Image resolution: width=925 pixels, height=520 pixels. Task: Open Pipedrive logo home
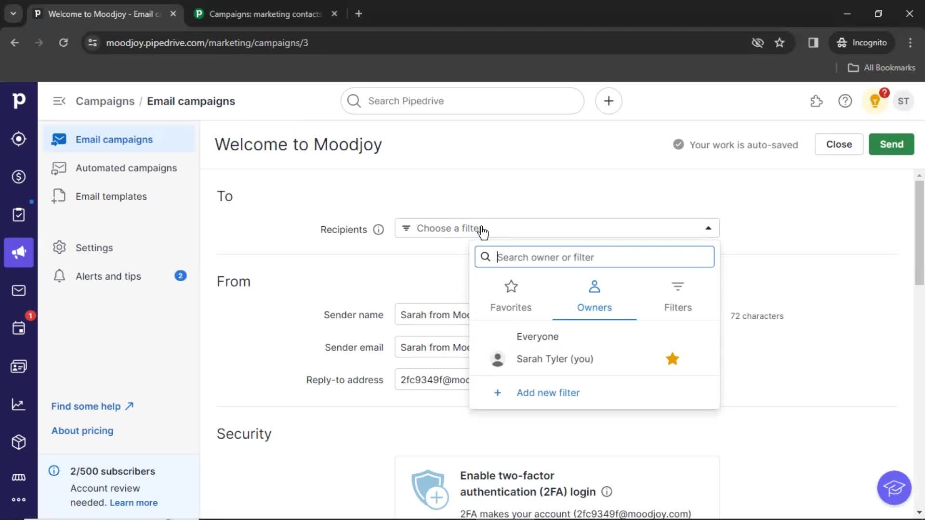(x=19, y=101)
